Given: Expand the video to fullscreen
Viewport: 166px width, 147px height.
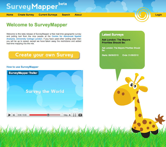Looking at the screenshot, I should tap(75, 115).
